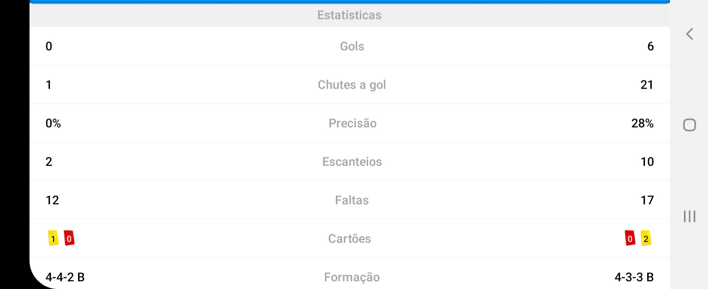Tap the right team's 6 goals value

coord(650,46)
